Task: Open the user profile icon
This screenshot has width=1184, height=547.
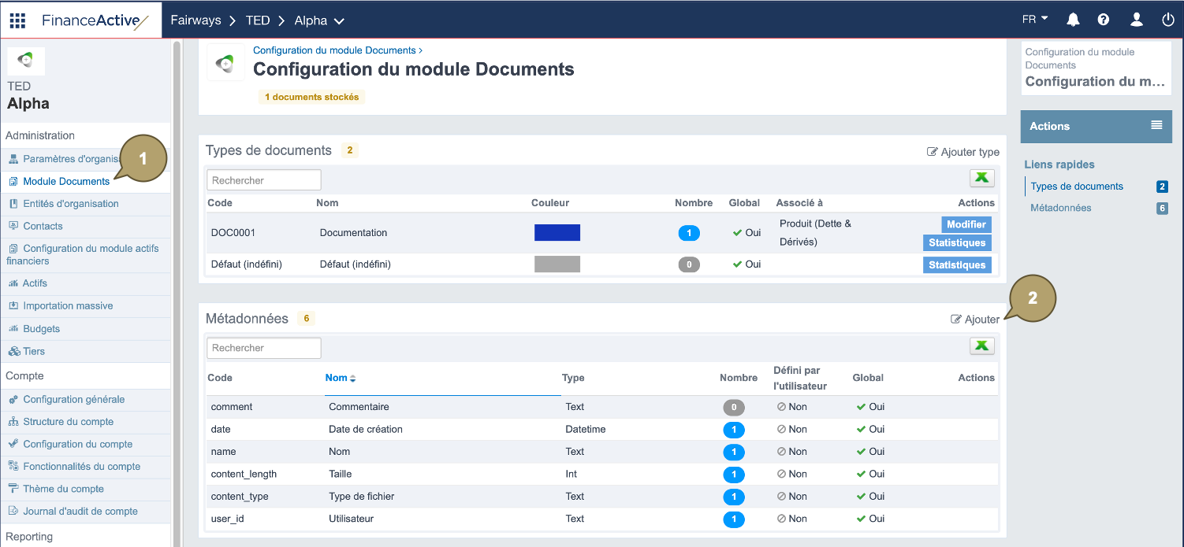Action: (x=1136, y=20)
